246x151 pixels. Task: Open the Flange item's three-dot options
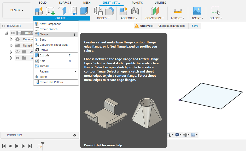click(75, 34)
